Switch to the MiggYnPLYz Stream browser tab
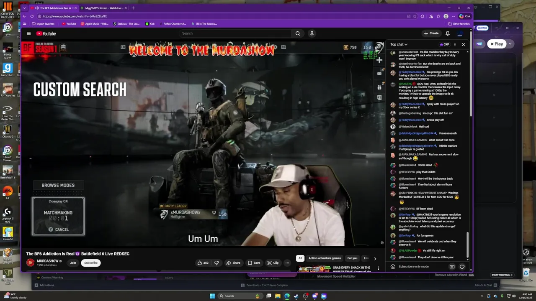 click(103, 8)
